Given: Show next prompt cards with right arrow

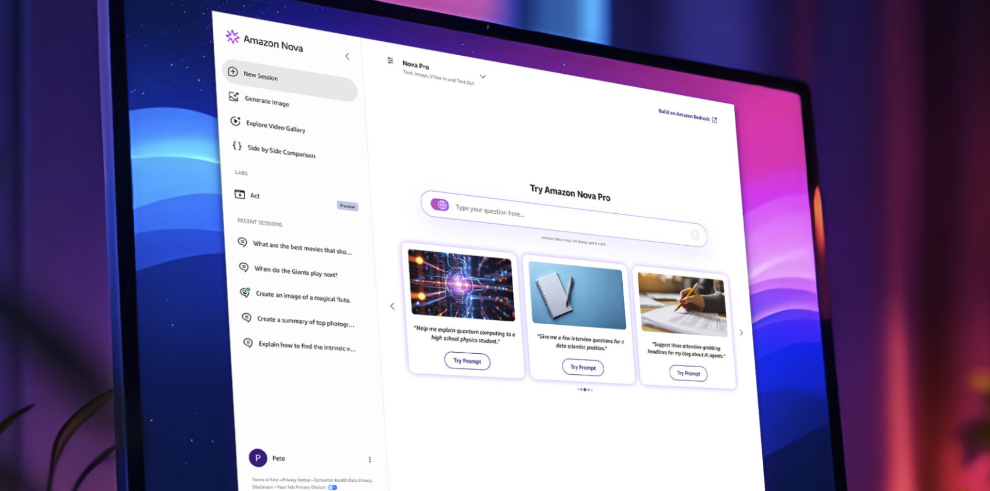Looking at the screenshot, I should point(741,332).
